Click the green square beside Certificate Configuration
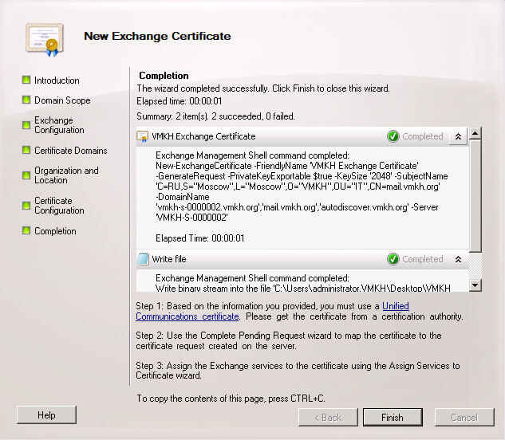This screenshot has width=505, height=440. point(26,206)
